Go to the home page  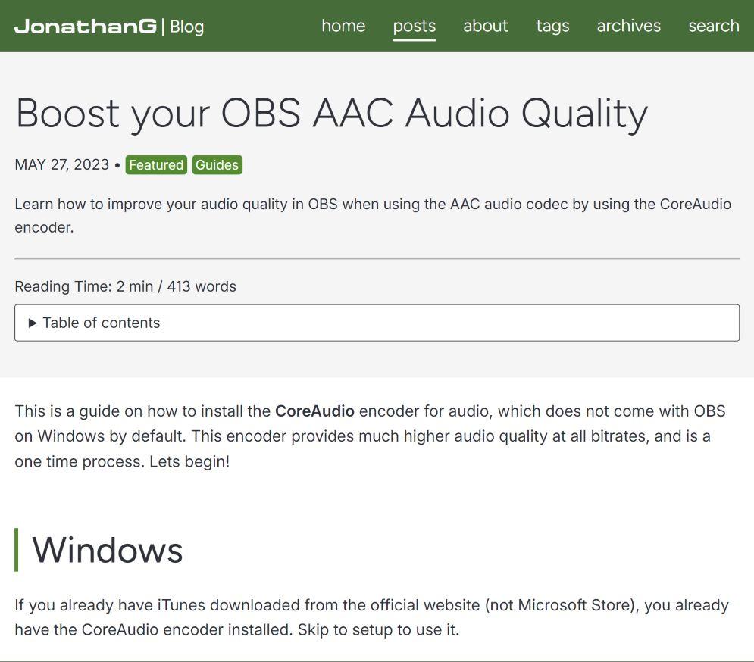click(343, 26)
